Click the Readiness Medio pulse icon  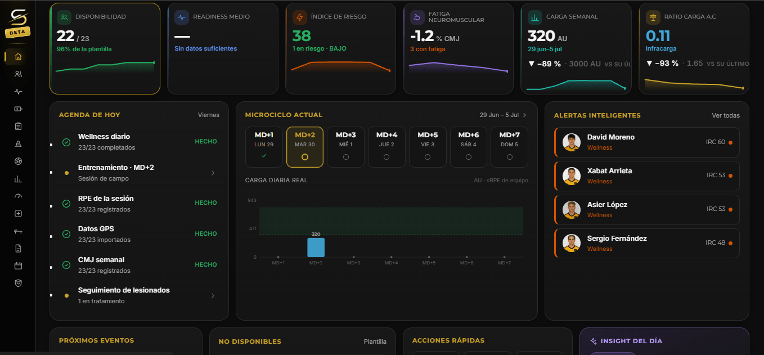[x=181, y=17]
